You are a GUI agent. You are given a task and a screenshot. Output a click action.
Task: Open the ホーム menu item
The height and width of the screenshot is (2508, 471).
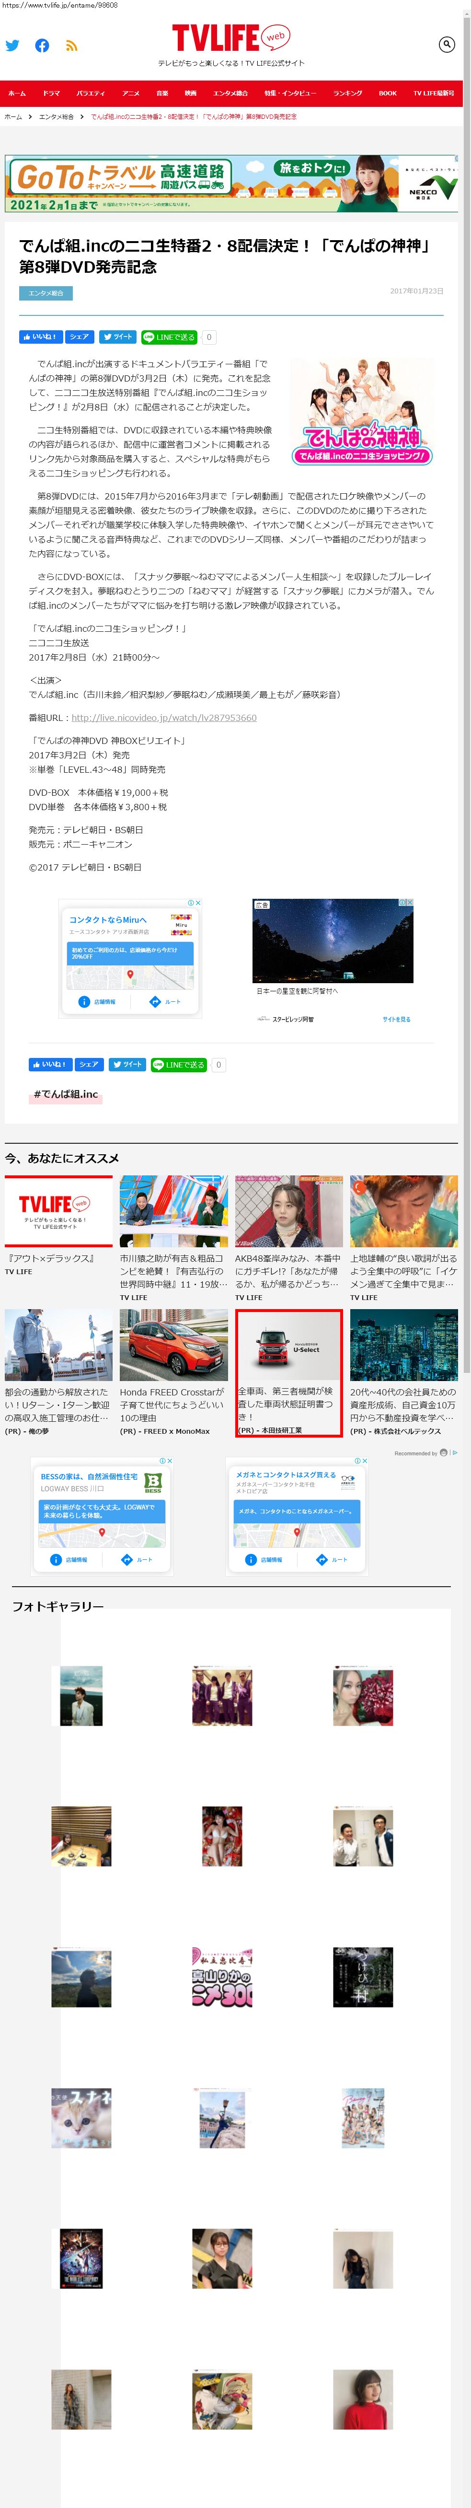click(x=18, y=93)
